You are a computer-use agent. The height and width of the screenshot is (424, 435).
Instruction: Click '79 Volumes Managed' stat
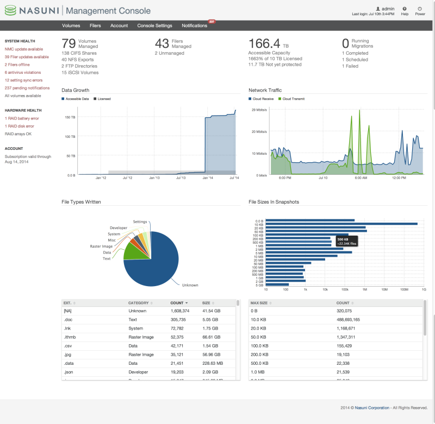point(80,43)
